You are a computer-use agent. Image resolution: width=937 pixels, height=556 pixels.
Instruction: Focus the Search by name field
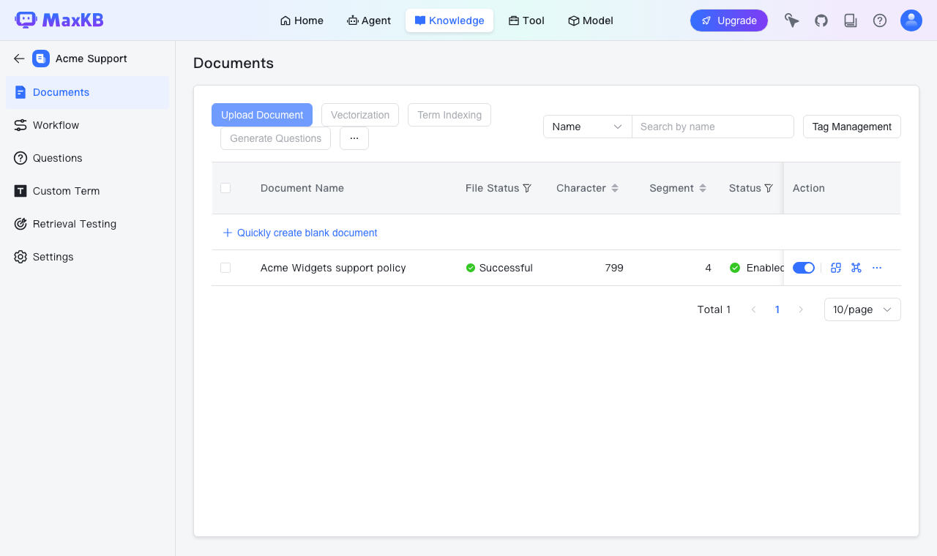713,127
